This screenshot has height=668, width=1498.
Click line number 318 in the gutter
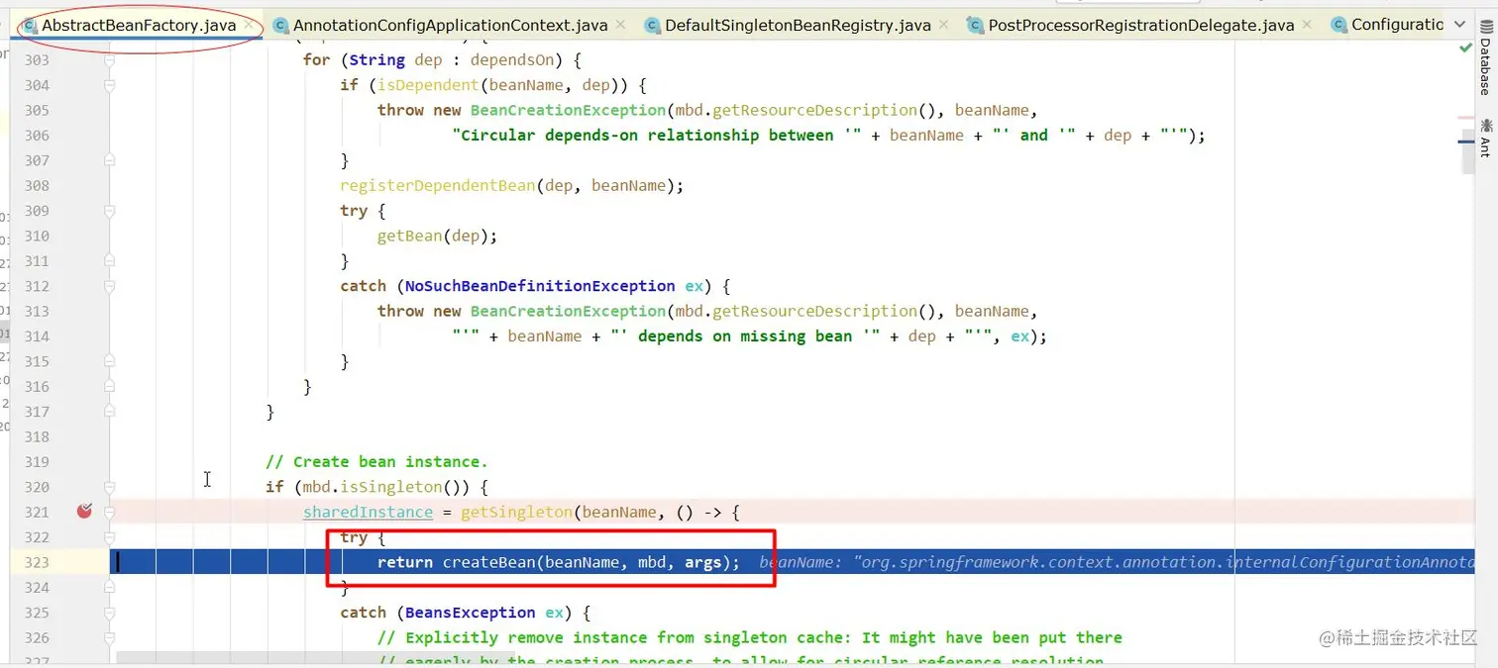(37, 436)
